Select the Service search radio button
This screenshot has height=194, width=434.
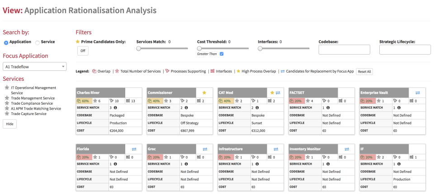[x=38, y=42]
